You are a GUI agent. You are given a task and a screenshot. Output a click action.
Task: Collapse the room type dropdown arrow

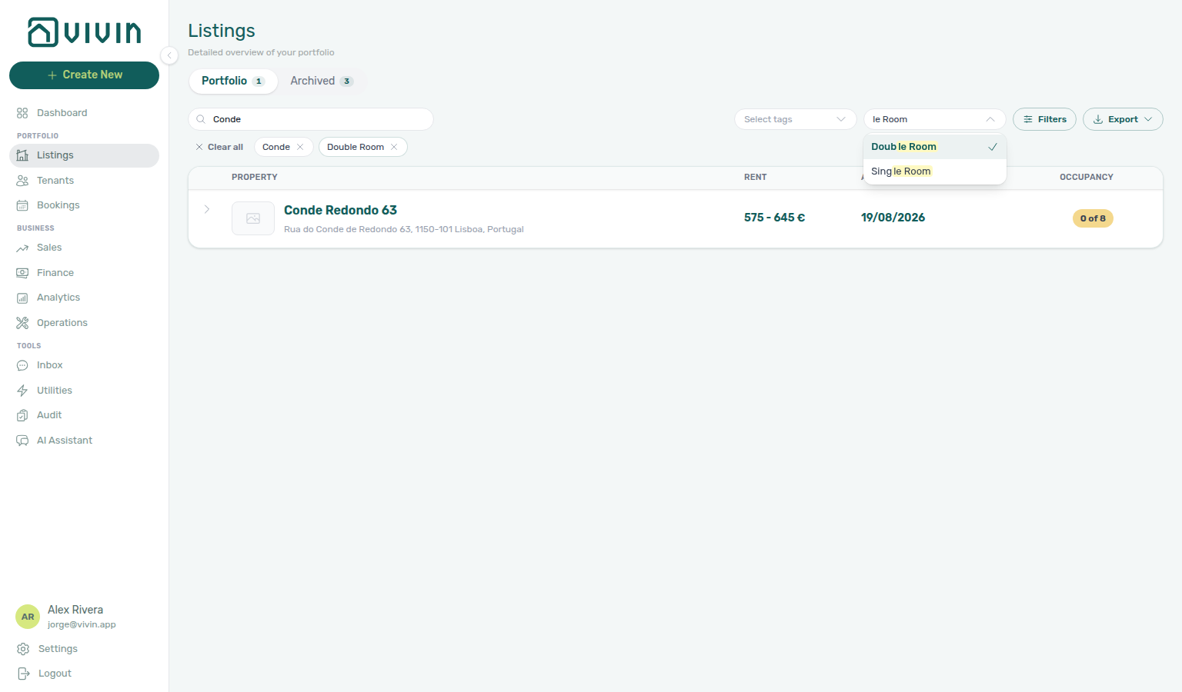990,119
